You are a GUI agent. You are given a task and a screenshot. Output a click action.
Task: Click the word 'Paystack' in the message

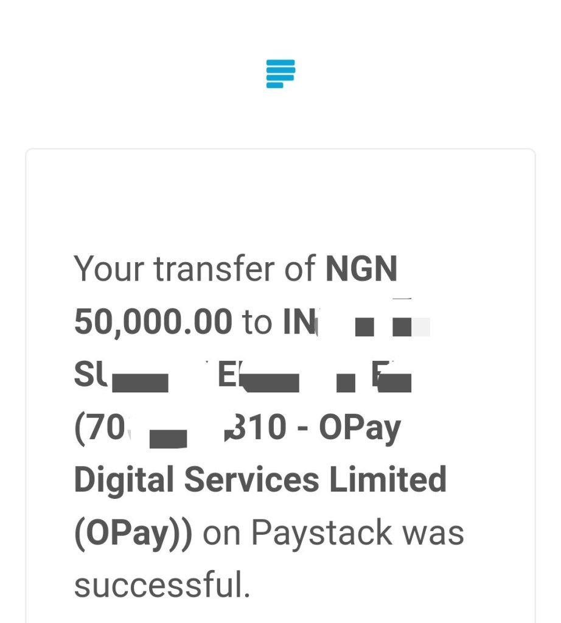[x=322, y=534]
